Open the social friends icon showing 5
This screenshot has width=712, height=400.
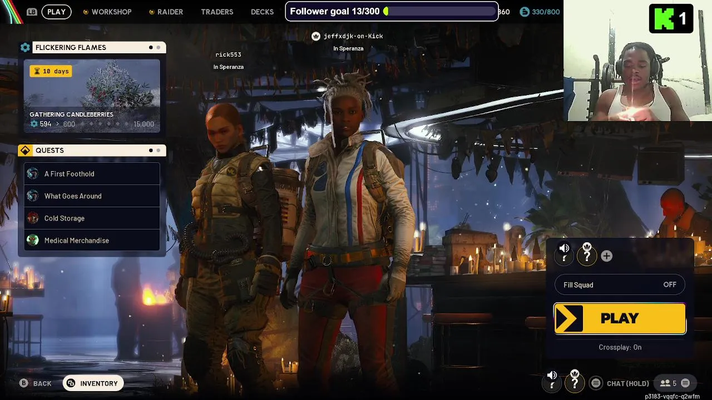(668, 383)
